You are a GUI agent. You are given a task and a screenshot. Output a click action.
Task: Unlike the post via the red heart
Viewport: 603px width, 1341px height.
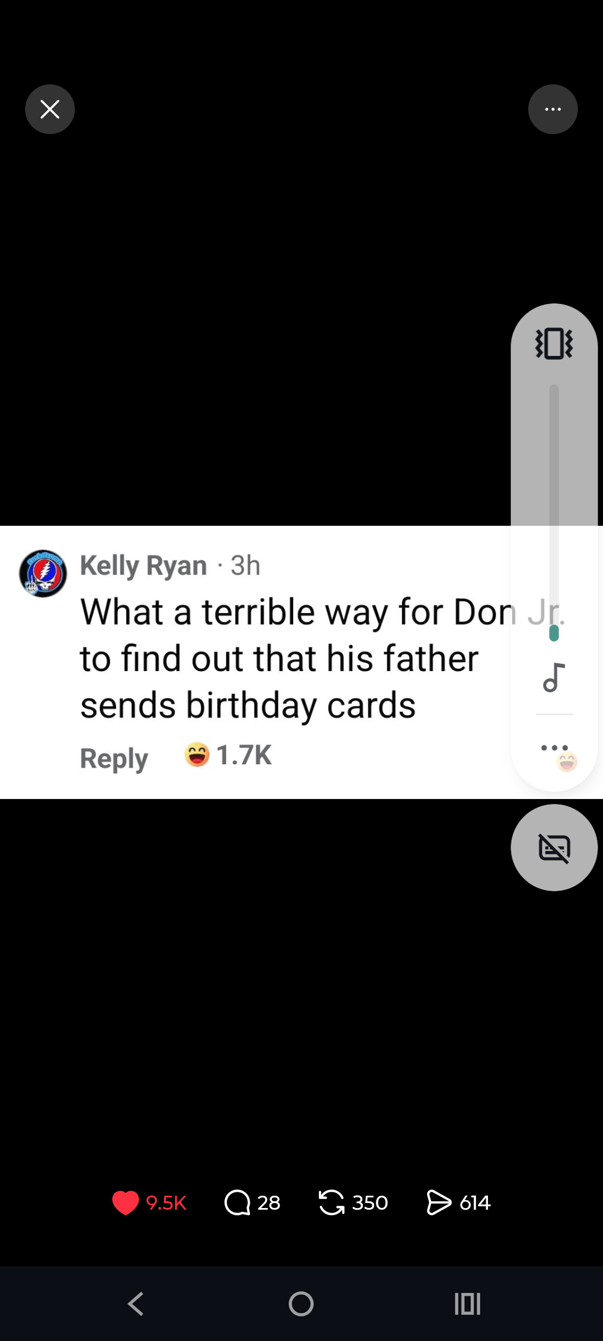point(125,1202)
